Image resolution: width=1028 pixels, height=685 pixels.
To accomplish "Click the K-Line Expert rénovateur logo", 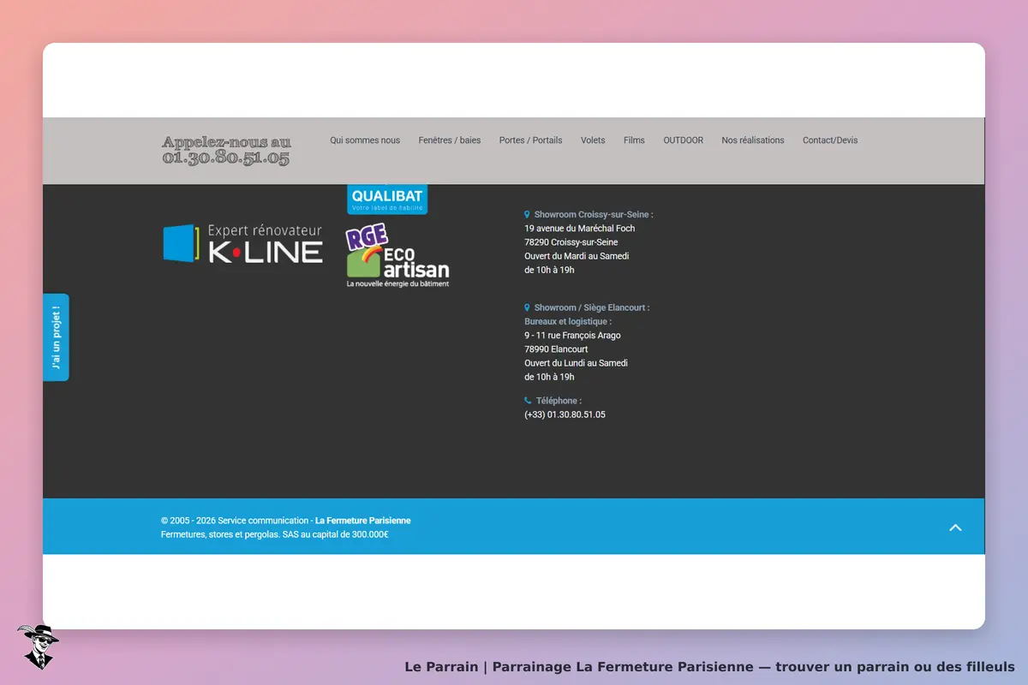I will coord(243,244).
